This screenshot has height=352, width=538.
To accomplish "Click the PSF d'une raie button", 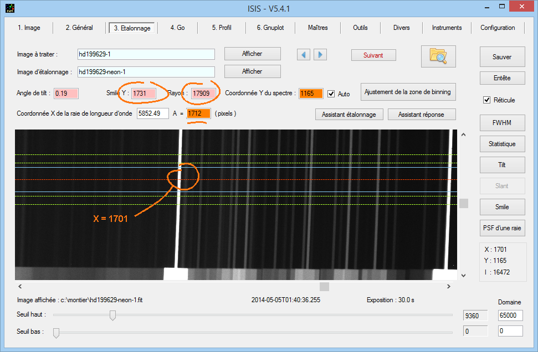I will [x=503, y=228].
